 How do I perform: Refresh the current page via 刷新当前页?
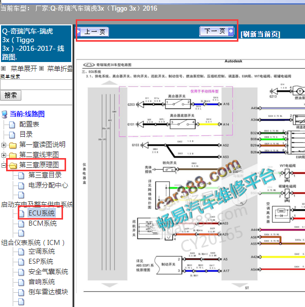pyautogui.click(x=260, y=34)
